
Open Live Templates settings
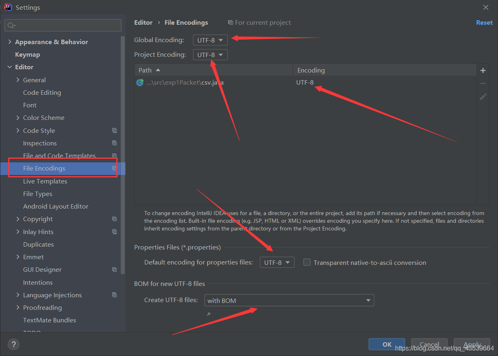coord(45,181)
